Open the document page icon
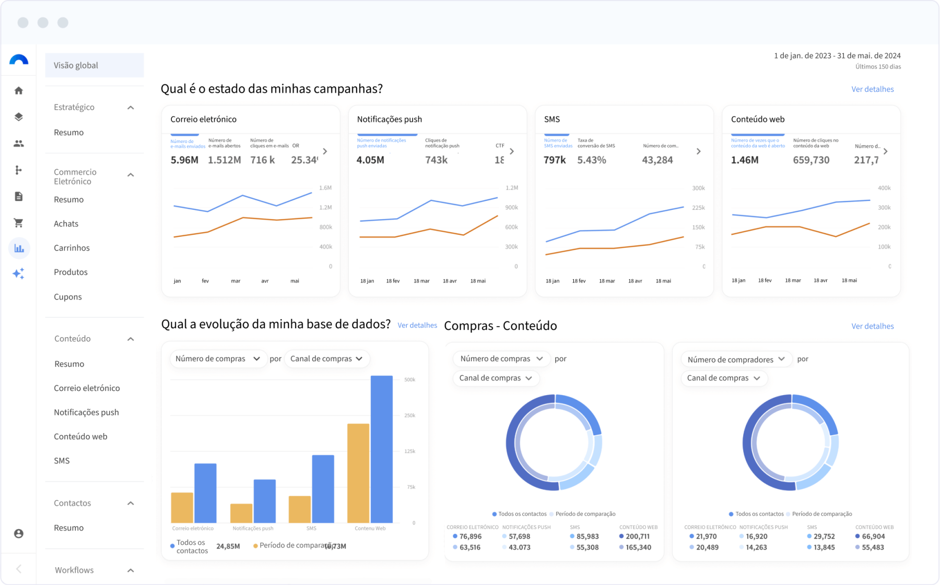The height and width of the screenshot is (585, 940). pos(19,197)
